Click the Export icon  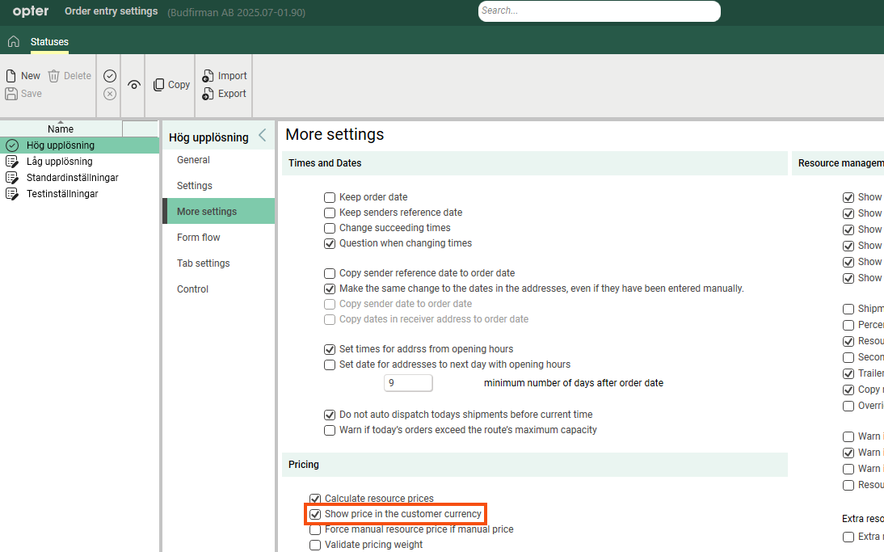point(208,94)
